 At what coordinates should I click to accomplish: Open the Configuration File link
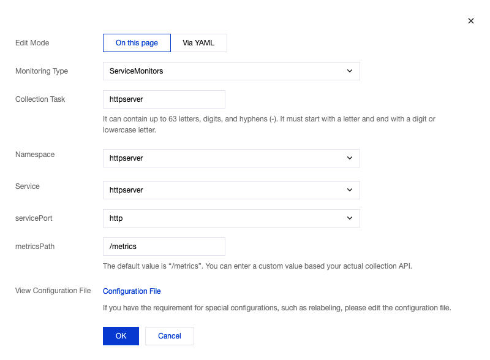[x=132, y=291]
